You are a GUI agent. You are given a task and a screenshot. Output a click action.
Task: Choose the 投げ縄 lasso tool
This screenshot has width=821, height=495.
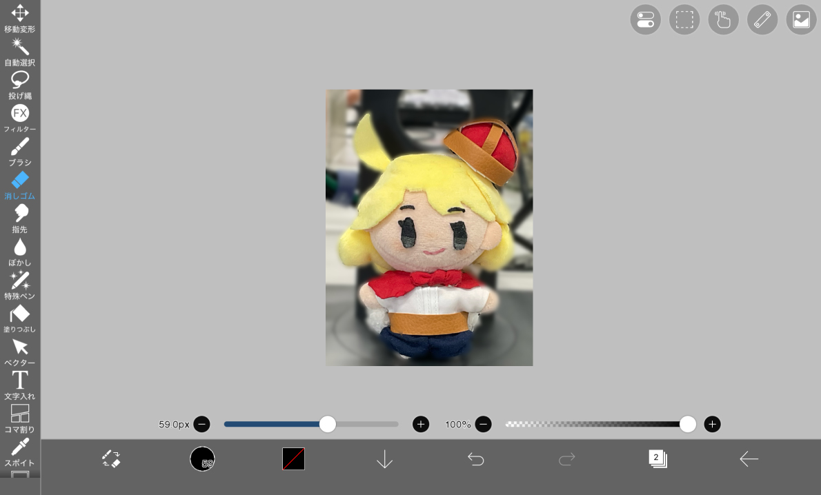[20, 84]
